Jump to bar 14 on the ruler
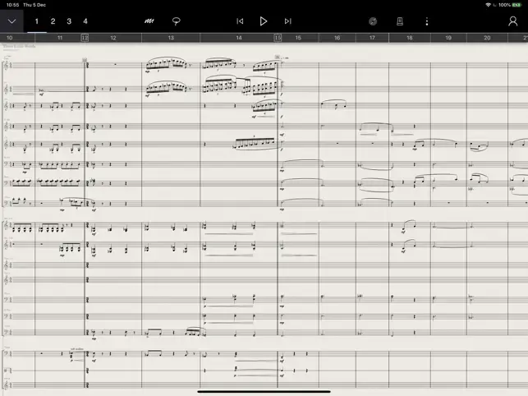Image resolution: width=528 pixels, height=396 pixels. pyautogui.click(x=239, y=38)
